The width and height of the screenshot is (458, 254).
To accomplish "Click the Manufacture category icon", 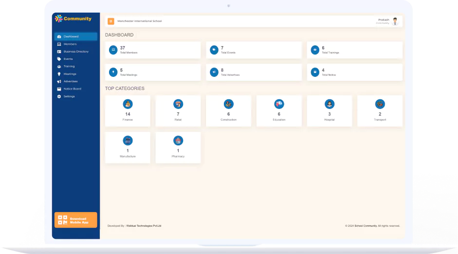I will click(128, 141).
